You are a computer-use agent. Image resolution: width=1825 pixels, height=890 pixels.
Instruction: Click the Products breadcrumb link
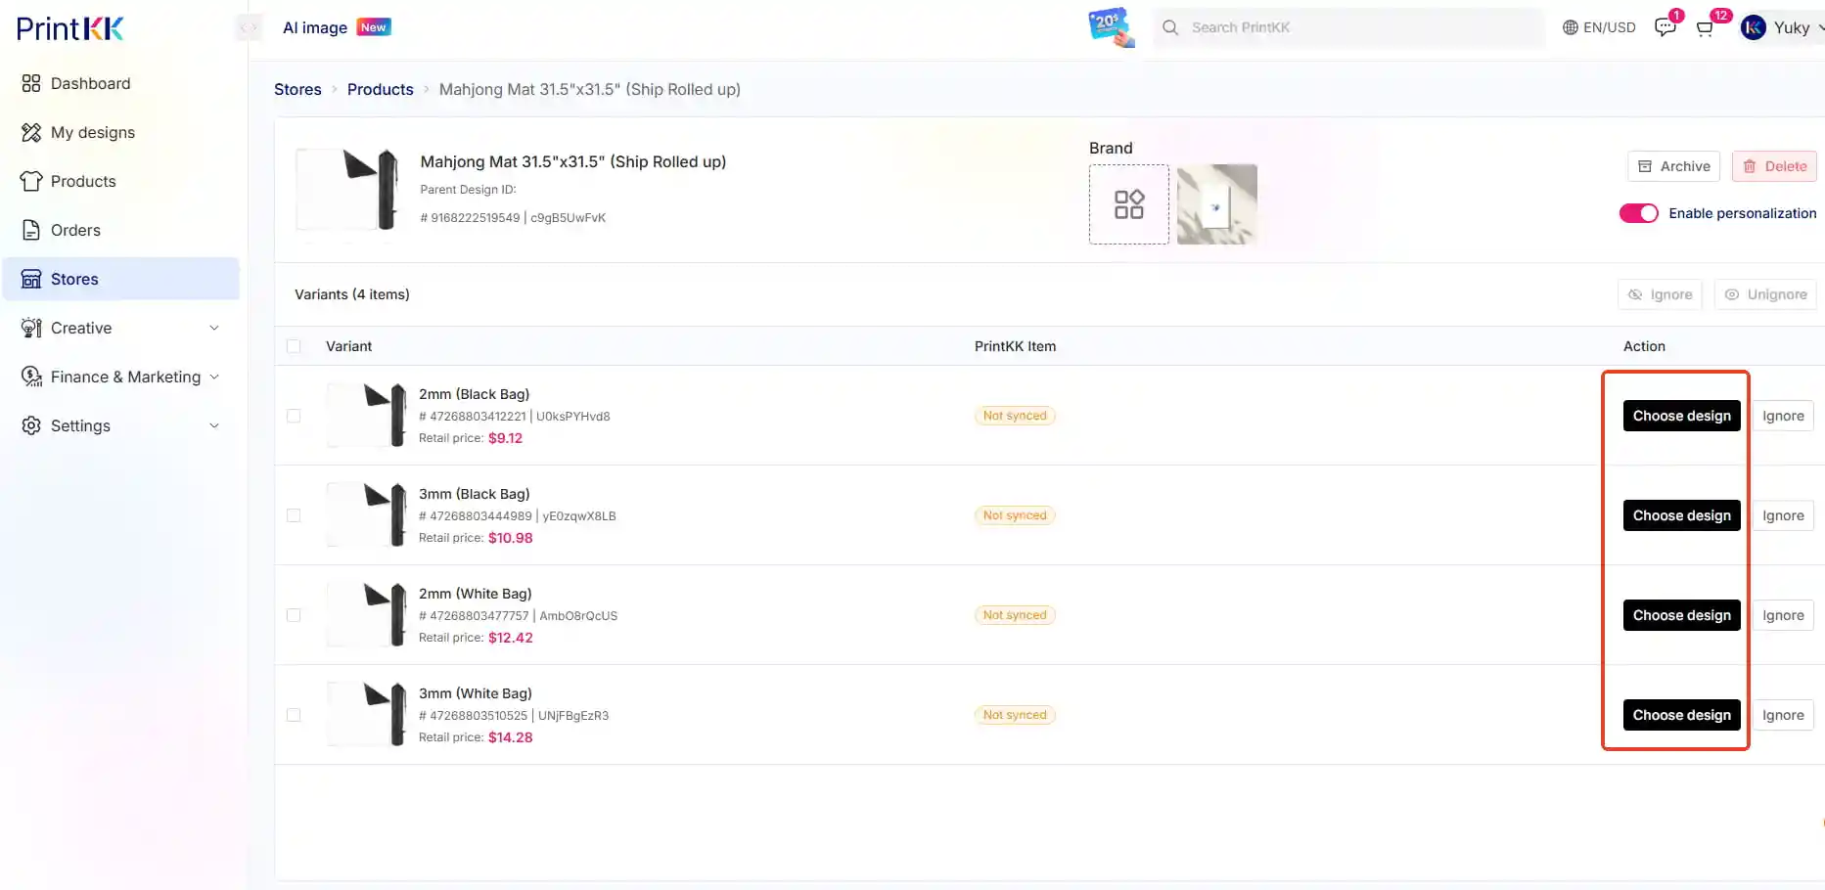[x=381, y=89]
